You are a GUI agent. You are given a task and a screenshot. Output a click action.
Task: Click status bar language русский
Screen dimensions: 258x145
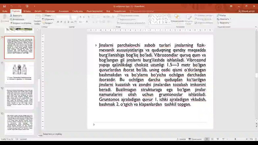click(x=23, y=139)
